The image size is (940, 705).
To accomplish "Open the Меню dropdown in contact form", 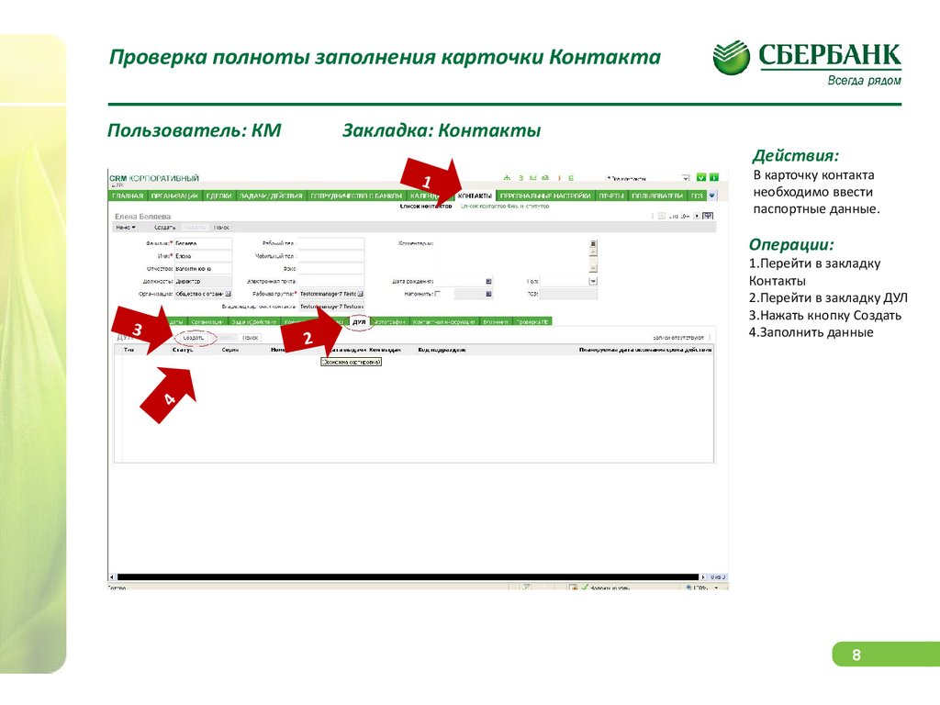I will coord(126,228).
